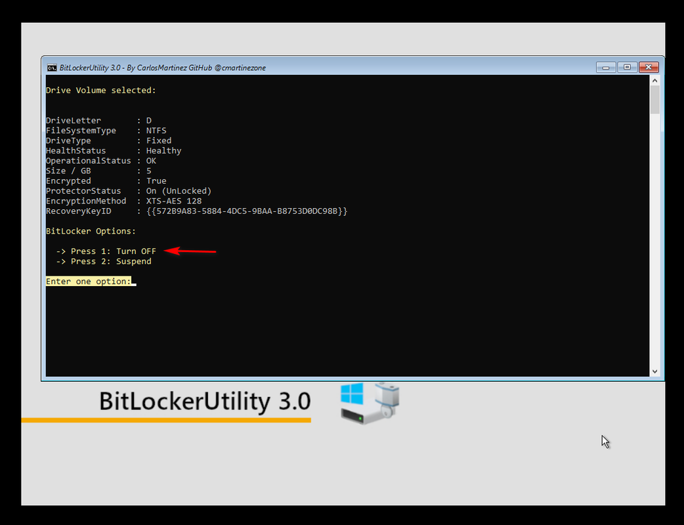The width and height of the screenshot is (684, 525).
Task: Minimize the BitLockerUtility console window
Action: [x=606, y=67]
